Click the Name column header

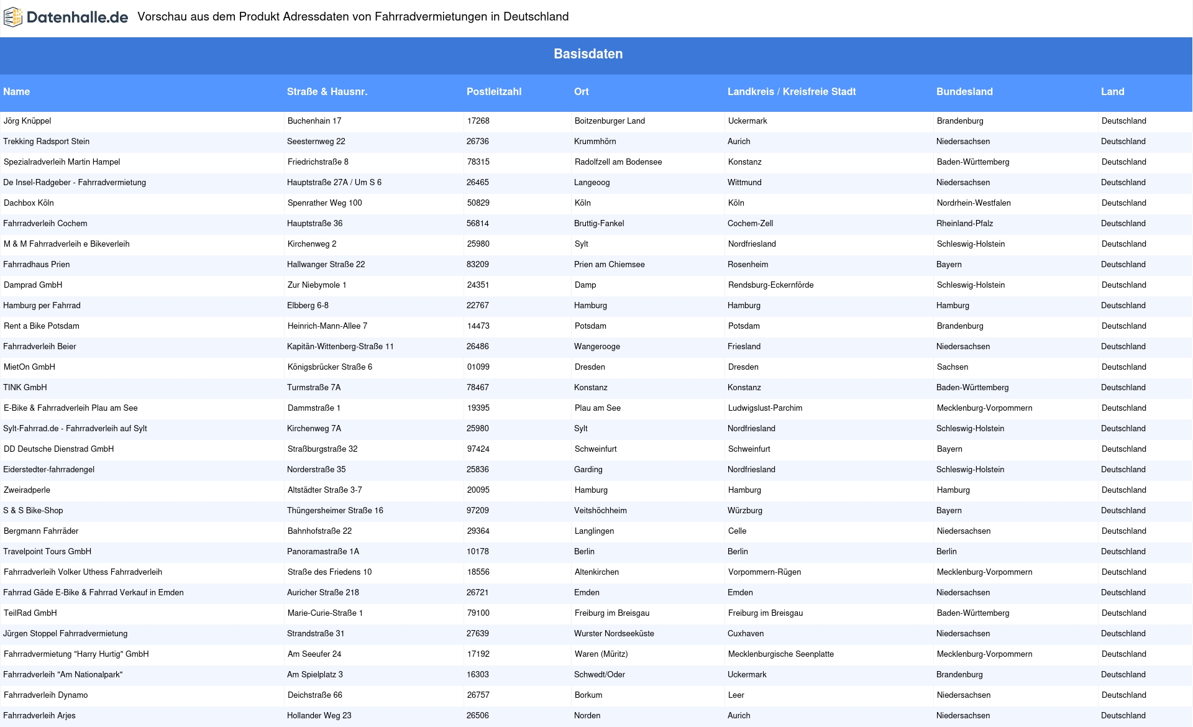(17, 91)
